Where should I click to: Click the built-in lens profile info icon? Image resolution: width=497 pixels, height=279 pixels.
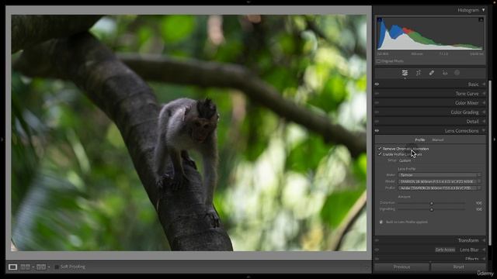pyautogui.click(x=381, y=222)
